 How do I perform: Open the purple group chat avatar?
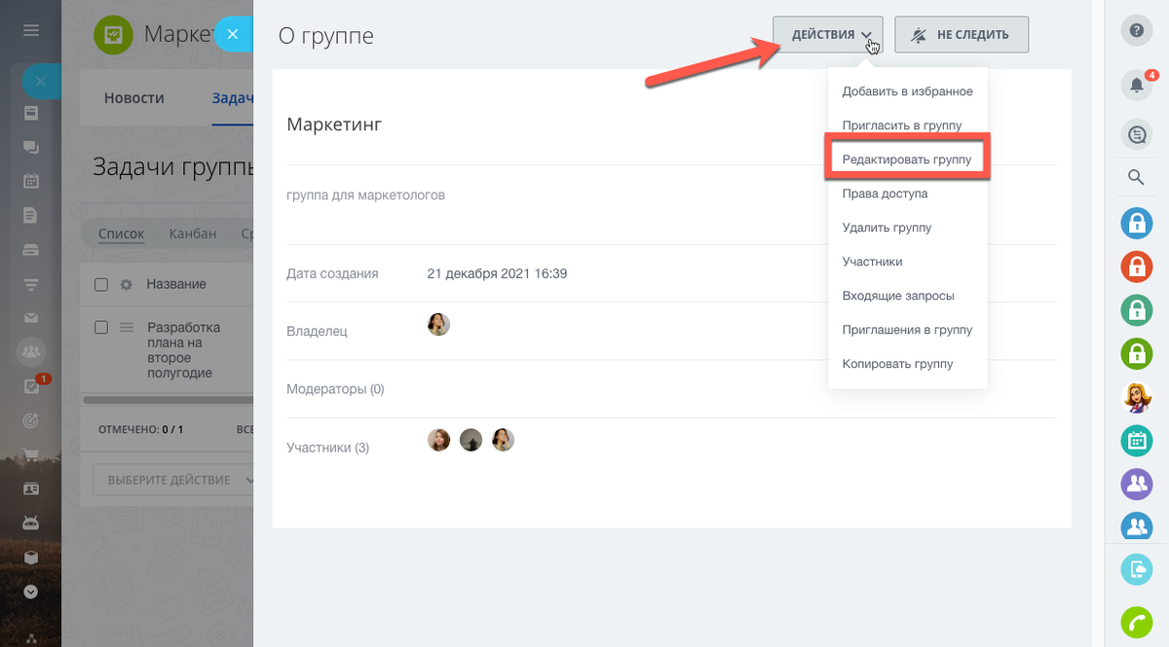click(x=1136, y=483)
